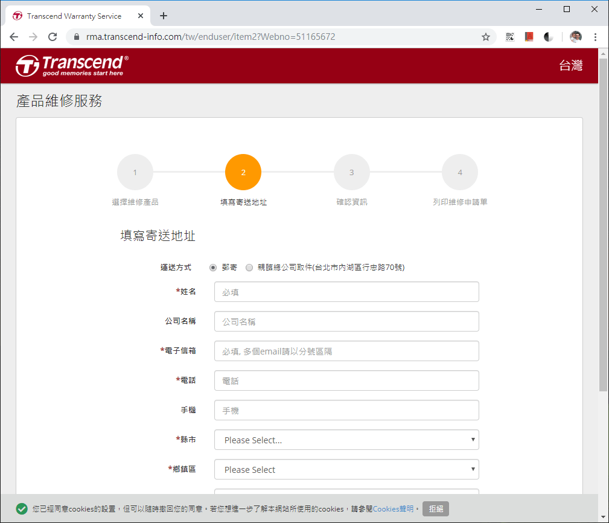Open the dark mode extension

point(548,36)
